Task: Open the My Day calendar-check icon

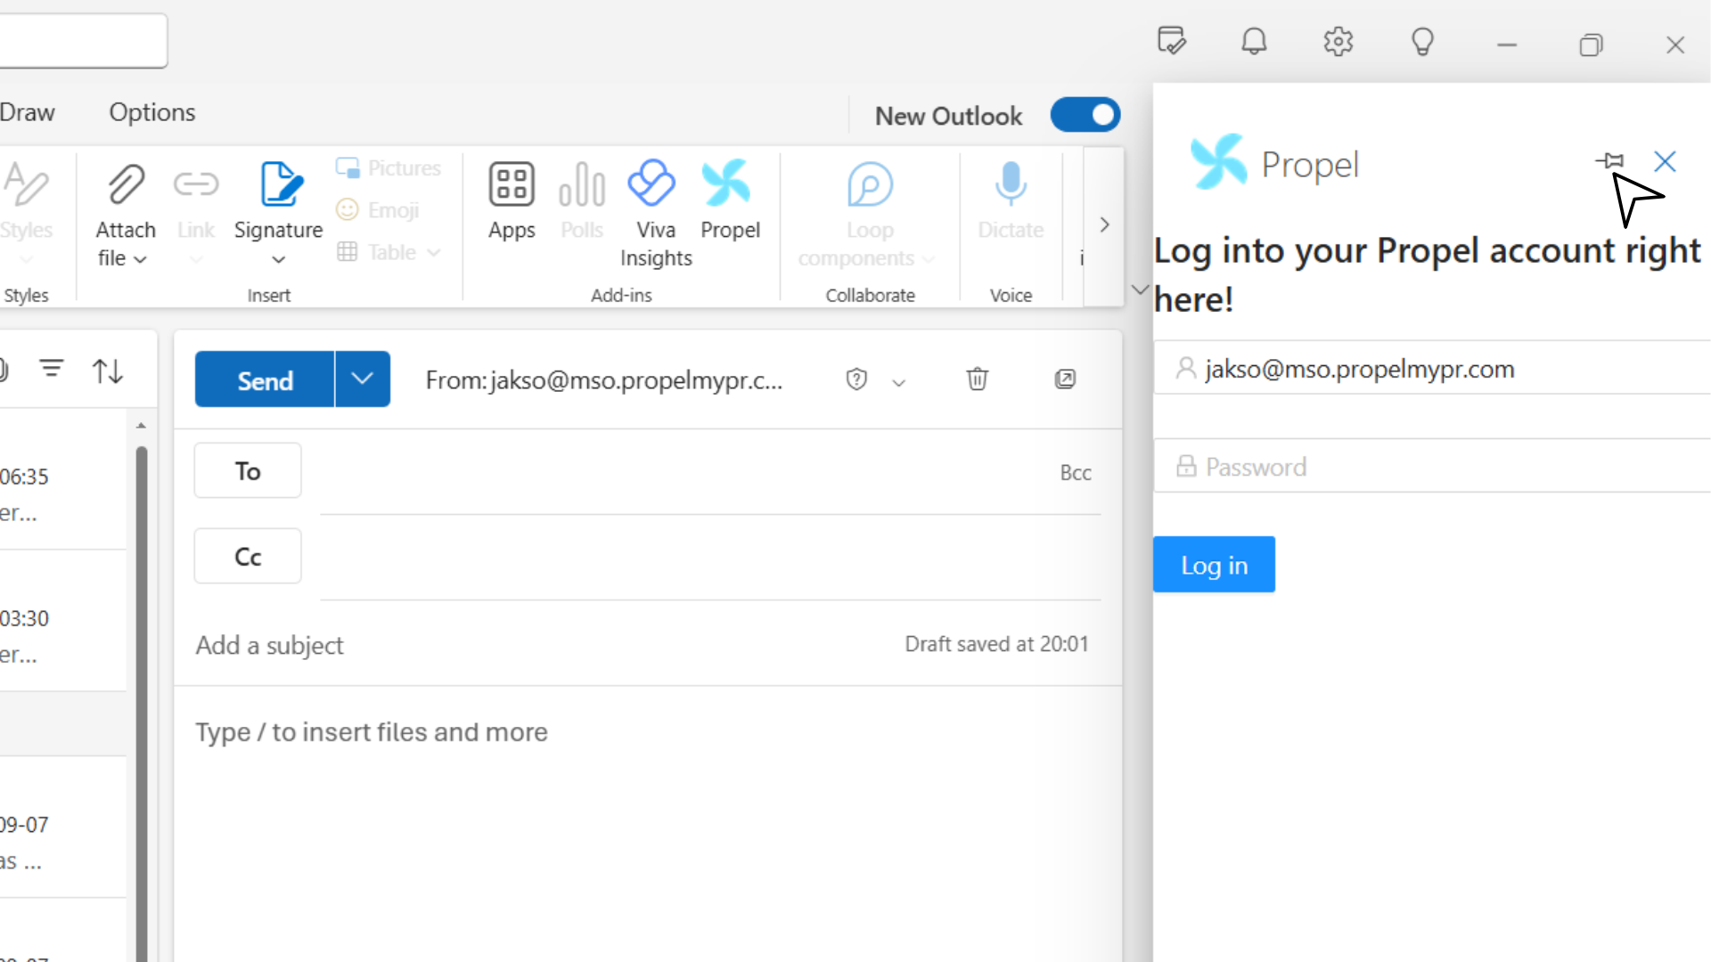Action: (x=1171, y=41)
